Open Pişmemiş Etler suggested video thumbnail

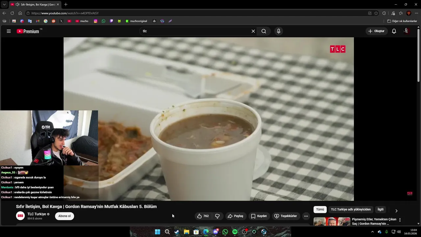(x=332, y=222)
